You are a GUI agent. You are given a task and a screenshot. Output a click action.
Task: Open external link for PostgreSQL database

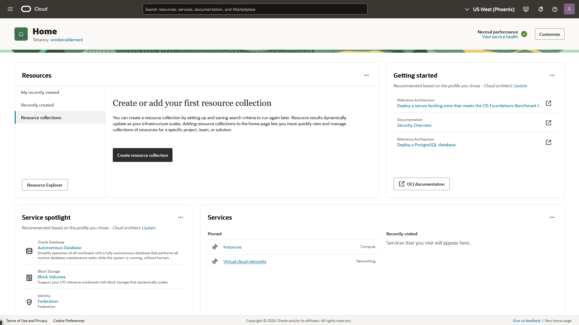[548, 142]
